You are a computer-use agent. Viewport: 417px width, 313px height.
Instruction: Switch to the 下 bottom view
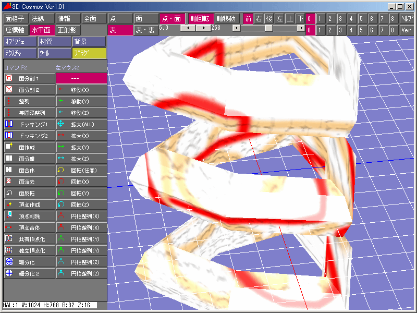300,19
